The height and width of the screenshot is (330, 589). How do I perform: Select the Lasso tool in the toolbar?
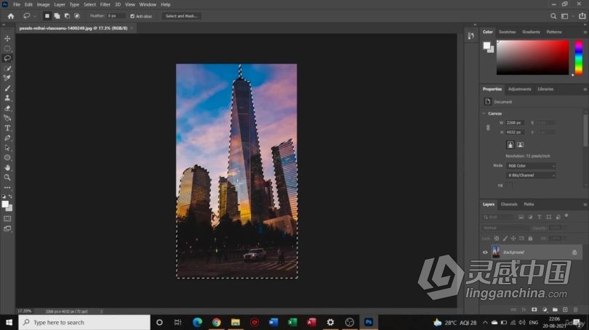(x=7, y=58)
